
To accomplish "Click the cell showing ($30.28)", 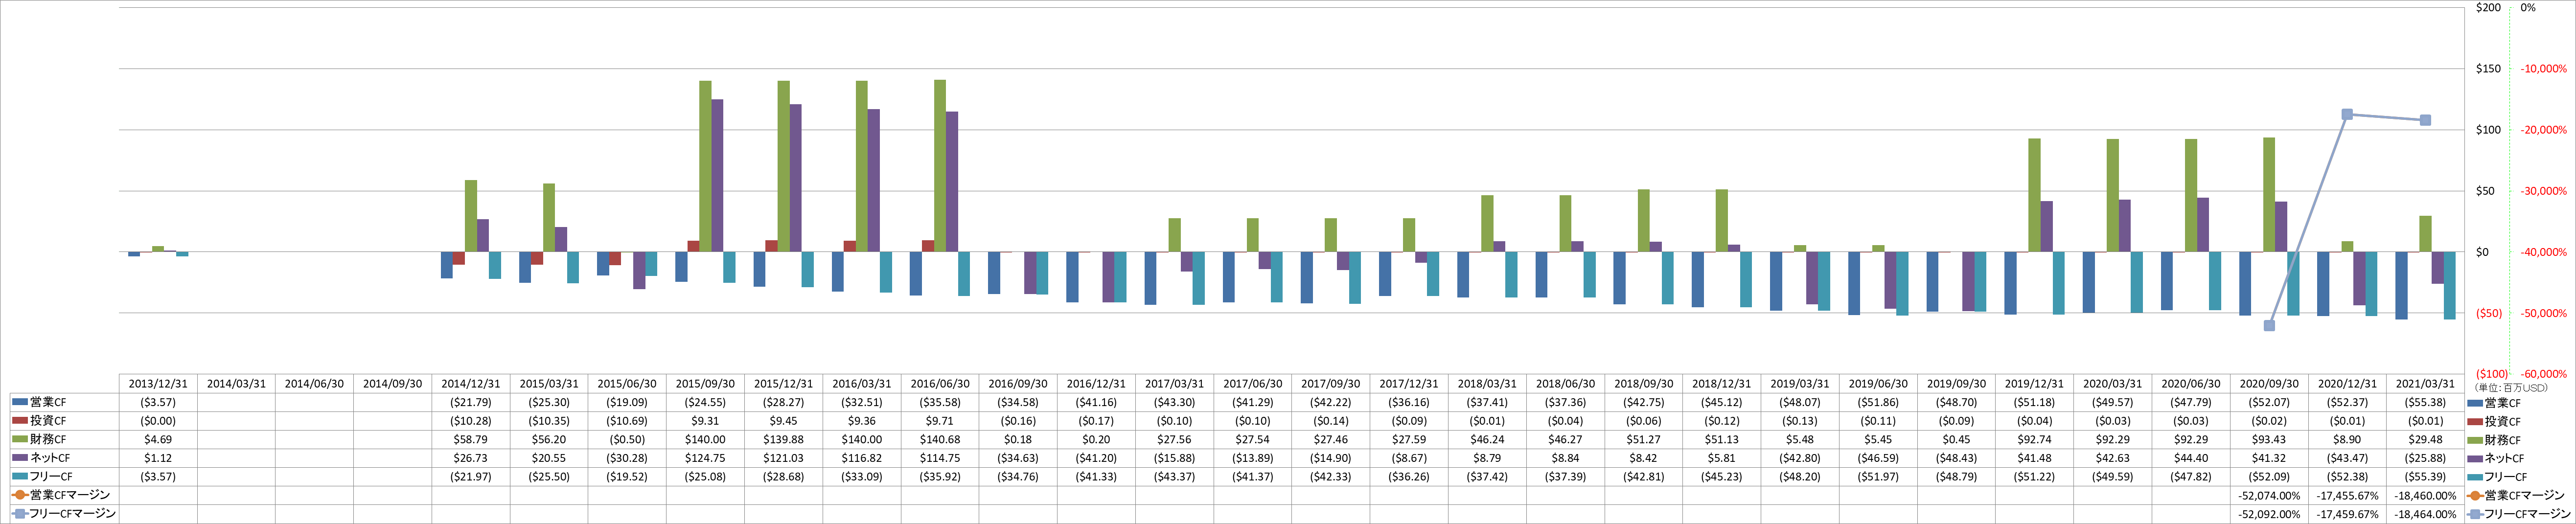I will click(627, 458).
